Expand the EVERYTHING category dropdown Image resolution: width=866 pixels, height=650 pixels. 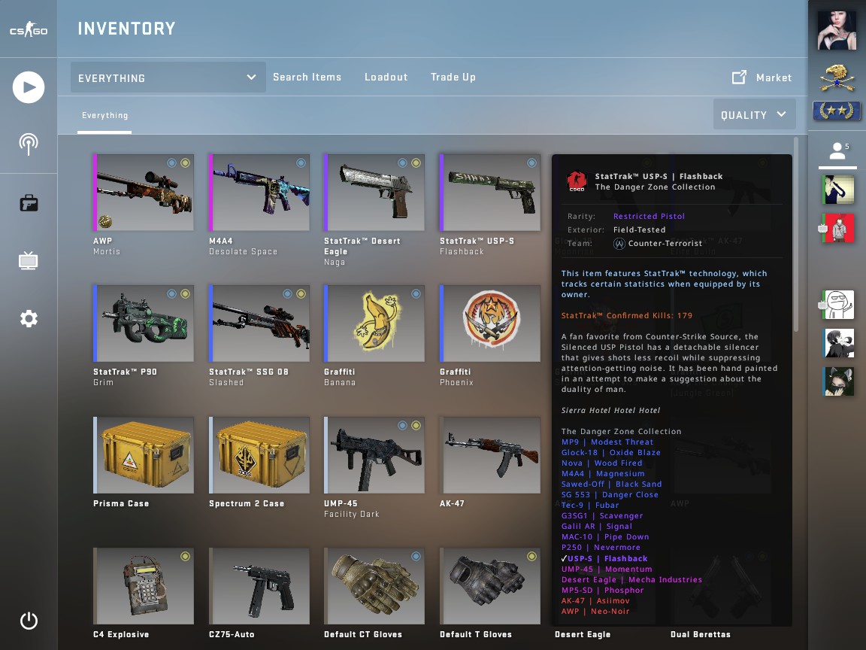[x=168, y=77]
